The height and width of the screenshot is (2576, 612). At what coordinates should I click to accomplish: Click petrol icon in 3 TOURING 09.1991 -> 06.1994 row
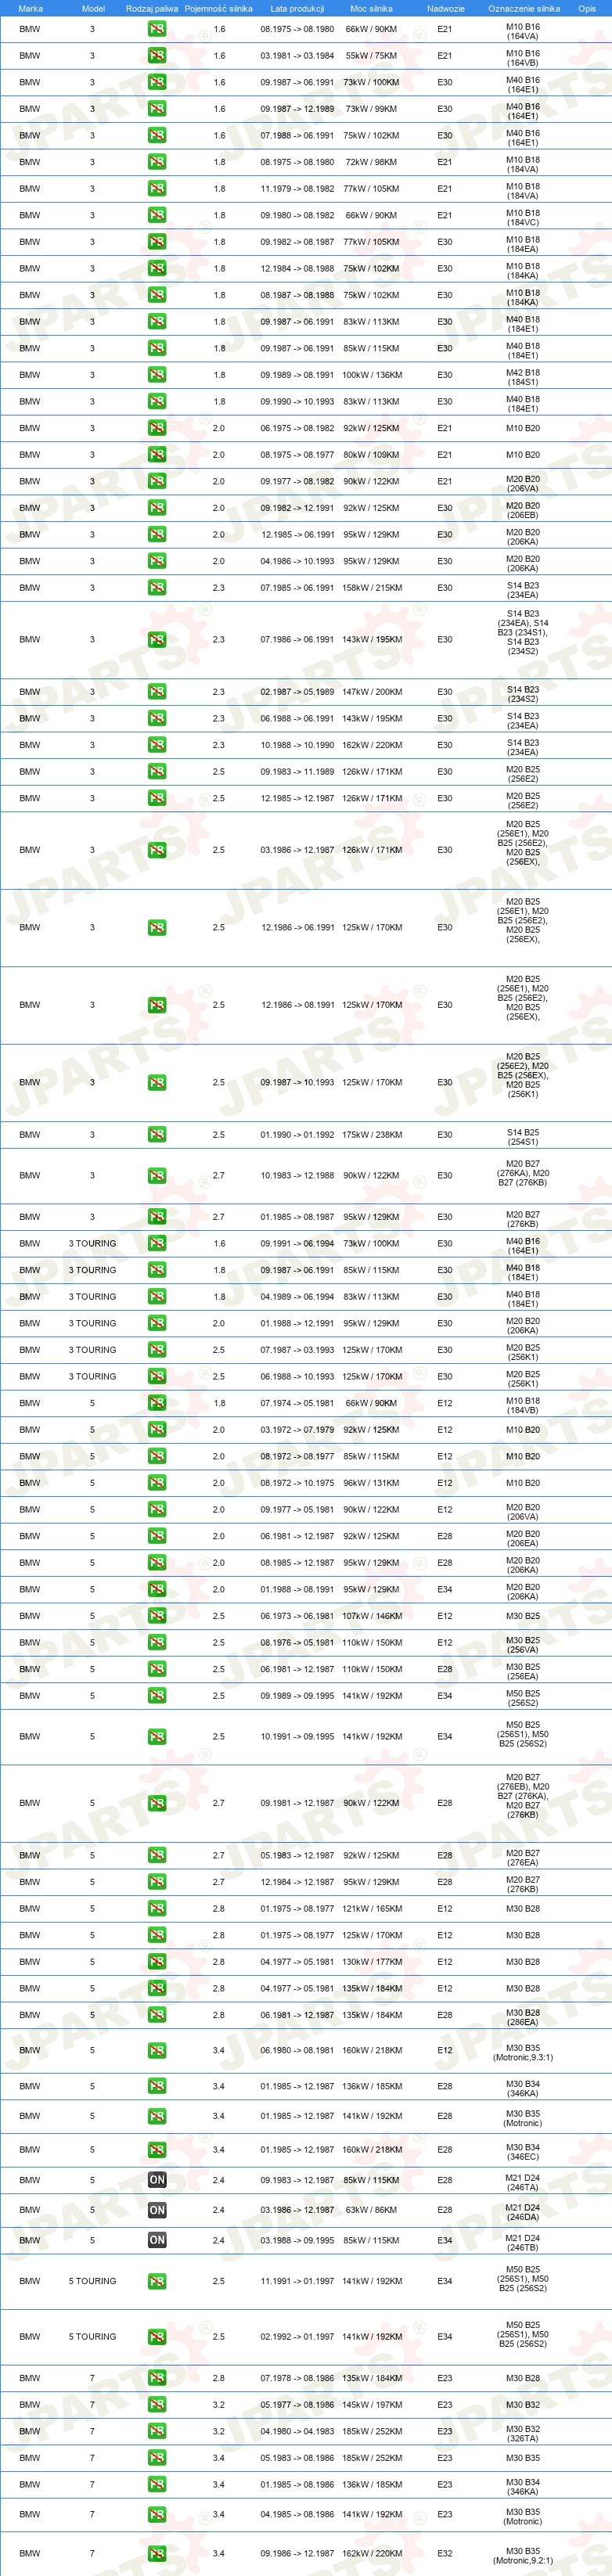click(157, 1244)
